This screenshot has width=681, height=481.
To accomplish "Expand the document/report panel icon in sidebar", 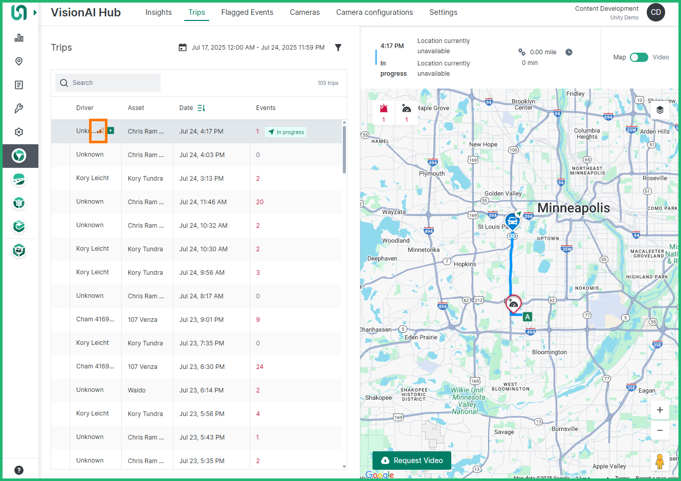I will coord(19,84).
